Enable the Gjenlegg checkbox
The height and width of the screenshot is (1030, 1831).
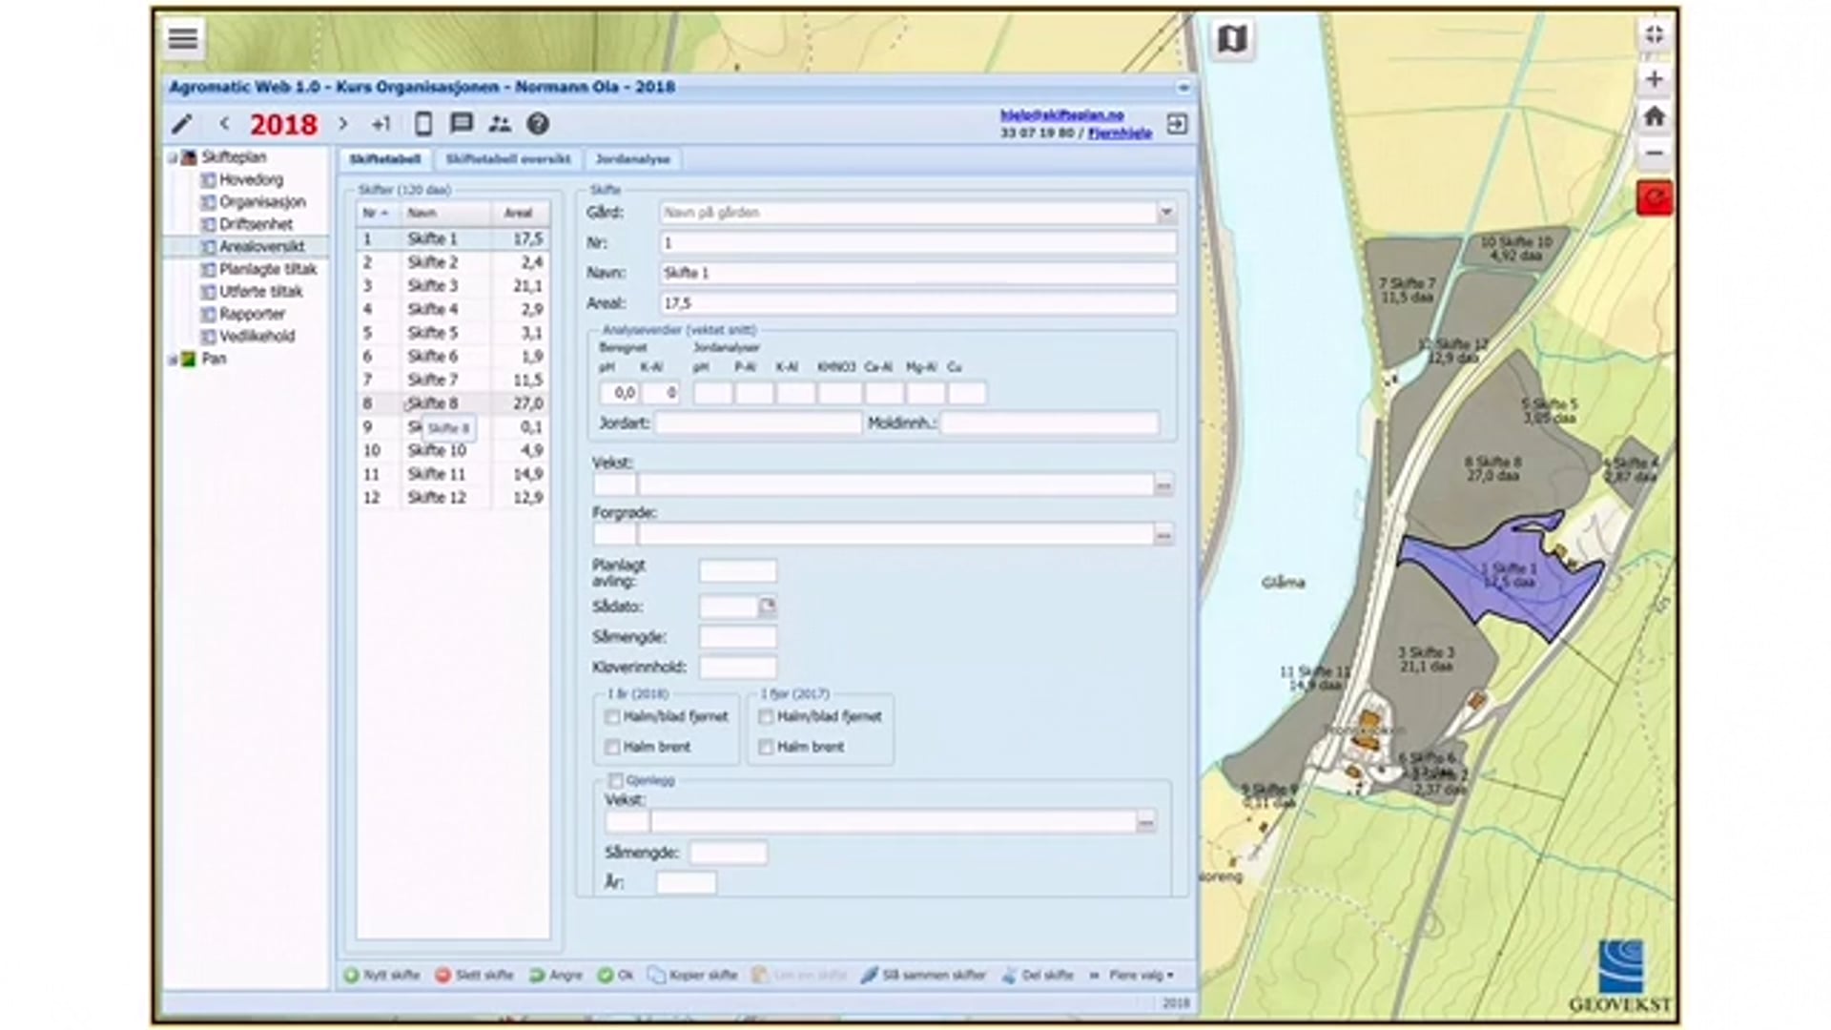[616, 780]
